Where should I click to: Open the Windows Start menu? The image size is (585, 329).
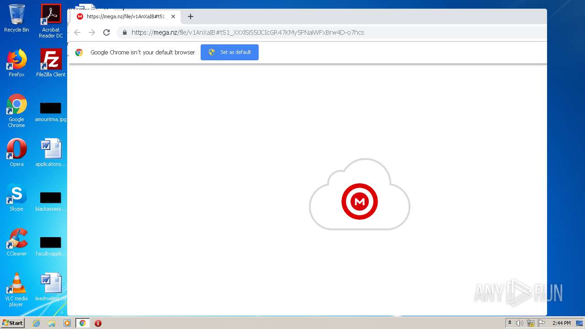point(13,323)
